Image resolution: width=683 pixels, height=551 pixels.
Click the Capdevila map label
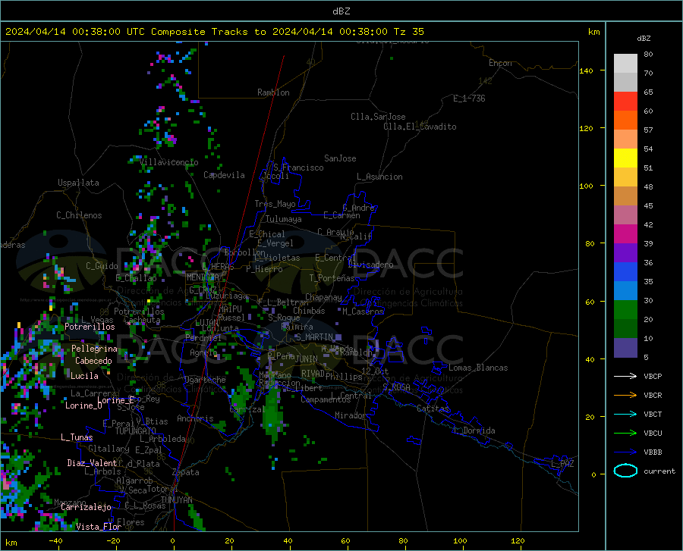tap(224, 175)
